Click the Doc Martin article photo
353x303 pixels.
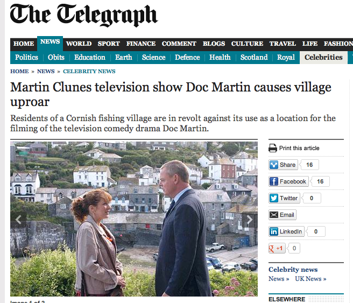[x=134, y=219]
